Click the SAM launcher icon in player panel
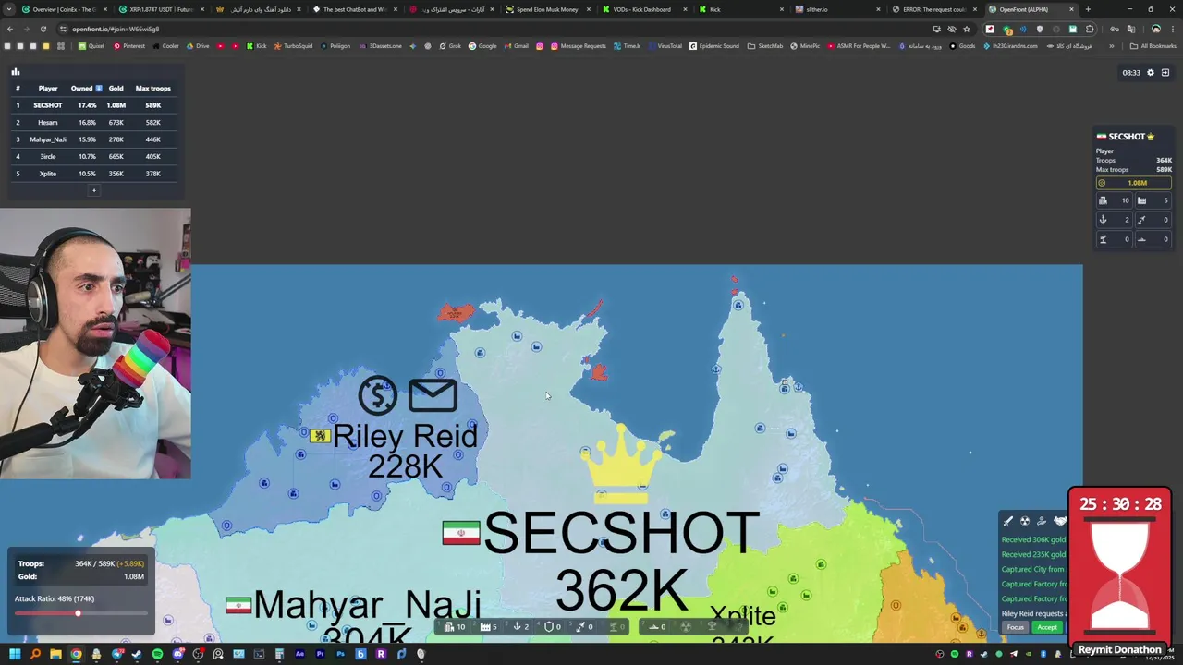The height and width of the screenshot is (665, 1183). (1103, 239)
